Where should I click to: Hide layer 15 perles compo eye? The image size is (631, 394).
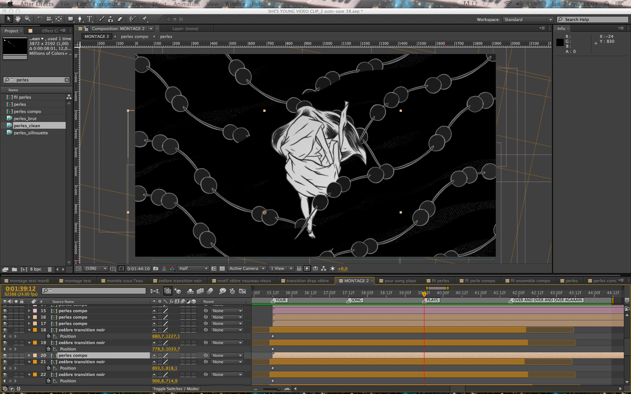point(5,311)
